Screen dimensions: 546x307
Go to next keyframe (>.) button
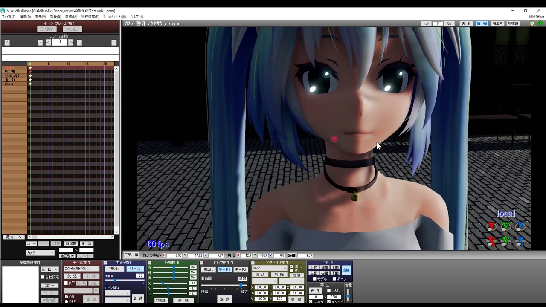(79, 43)
